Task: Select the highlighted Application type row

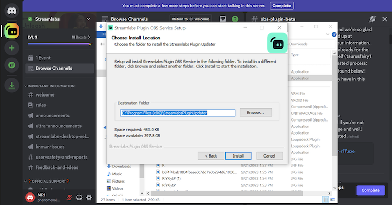Action: click(310, 78)
